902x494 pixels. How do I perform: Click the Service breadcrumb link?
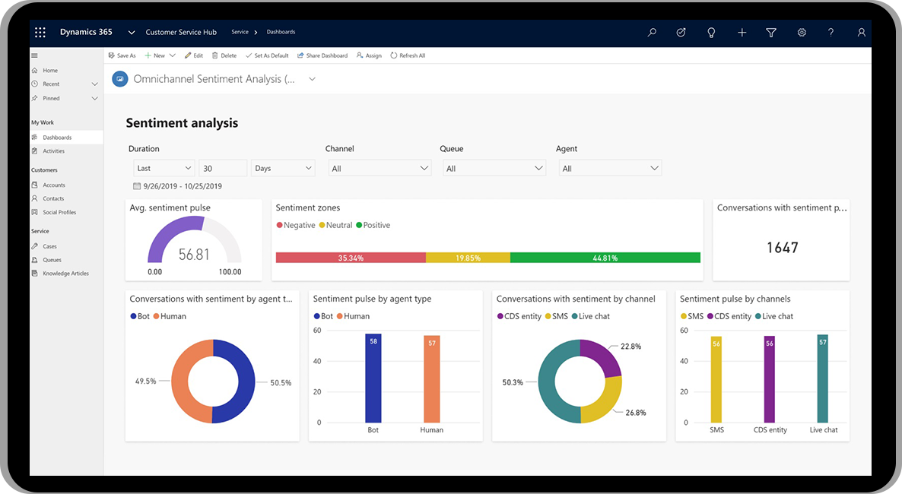(240, 32)
